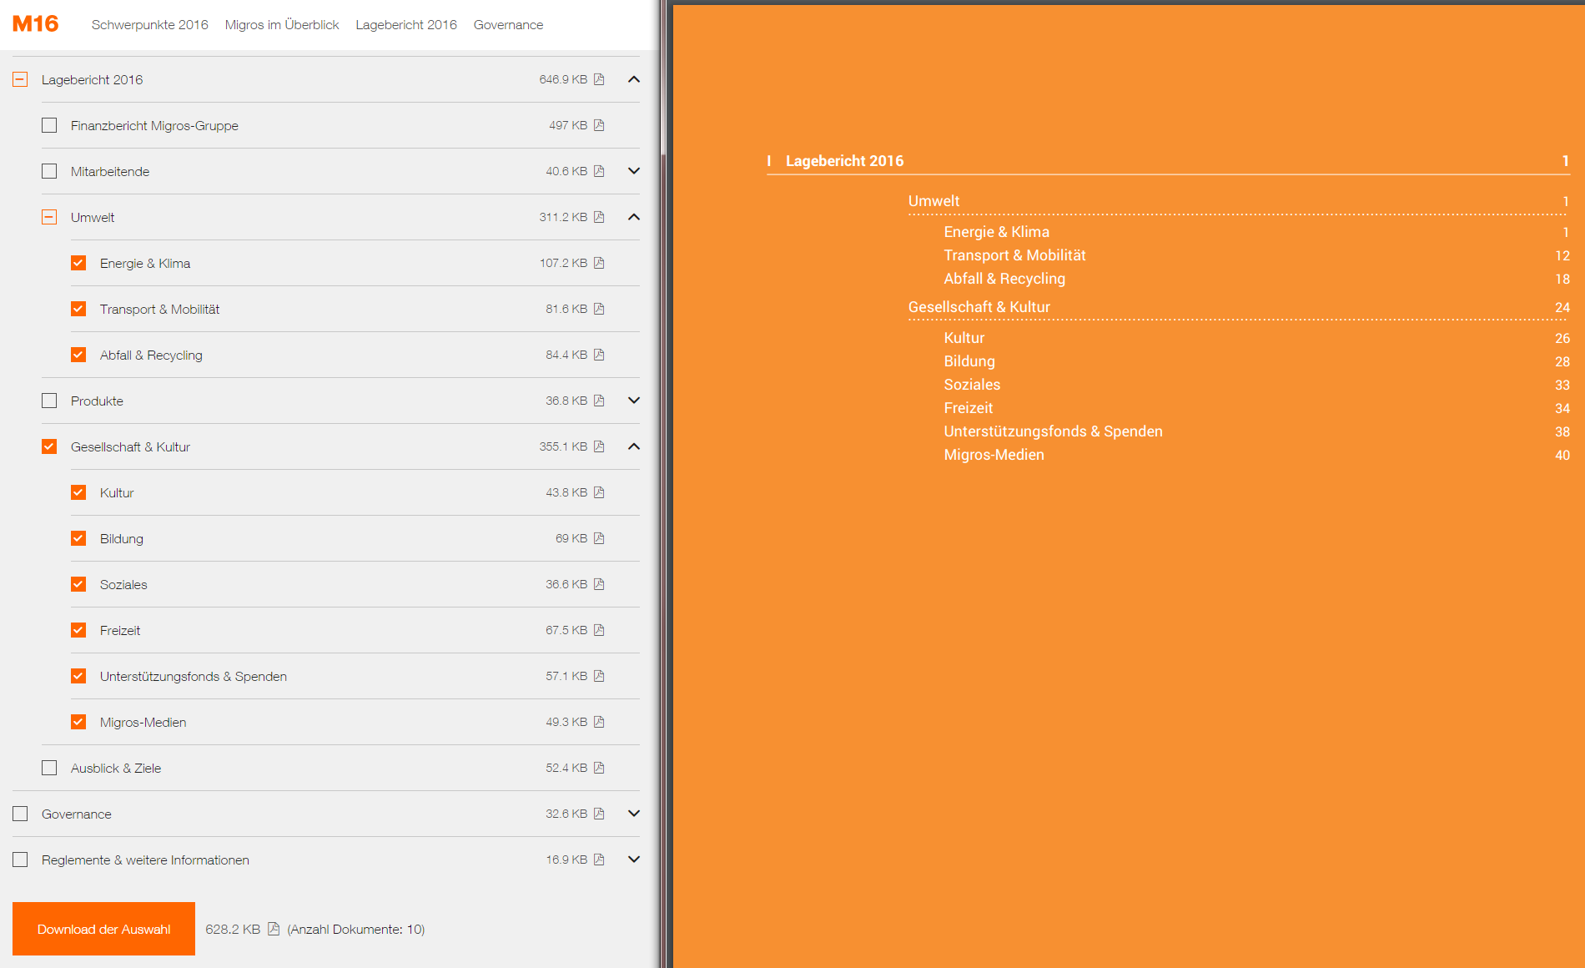
Task: Open PDF icon for Bildung row
Action: click(x=599, y=538)
